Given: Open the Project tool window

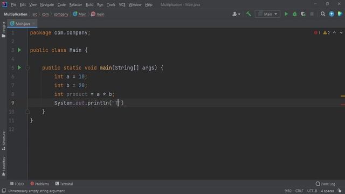Looking at the screenshot, I should coord(4,30).
